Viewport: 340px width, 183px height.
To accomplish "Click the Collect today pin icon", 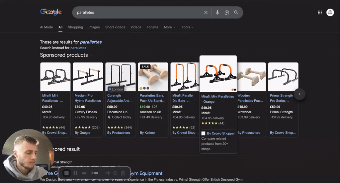I will pyautogui.click(x=109, y=117).
